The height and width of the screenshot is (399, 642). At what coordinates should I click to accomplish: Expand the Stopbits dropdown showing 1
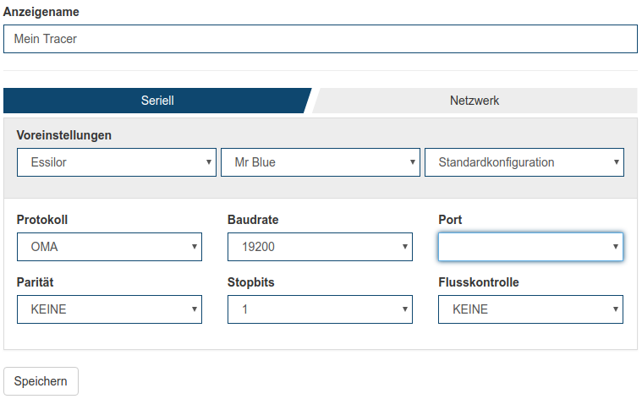pyautogui.click(x=320, y=309)
